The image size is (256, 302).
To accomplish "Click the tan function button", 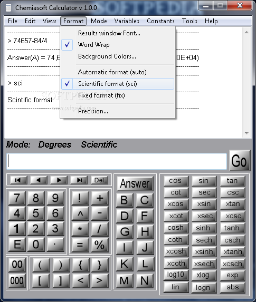I will pyautogui.click(x=232, y=181).
